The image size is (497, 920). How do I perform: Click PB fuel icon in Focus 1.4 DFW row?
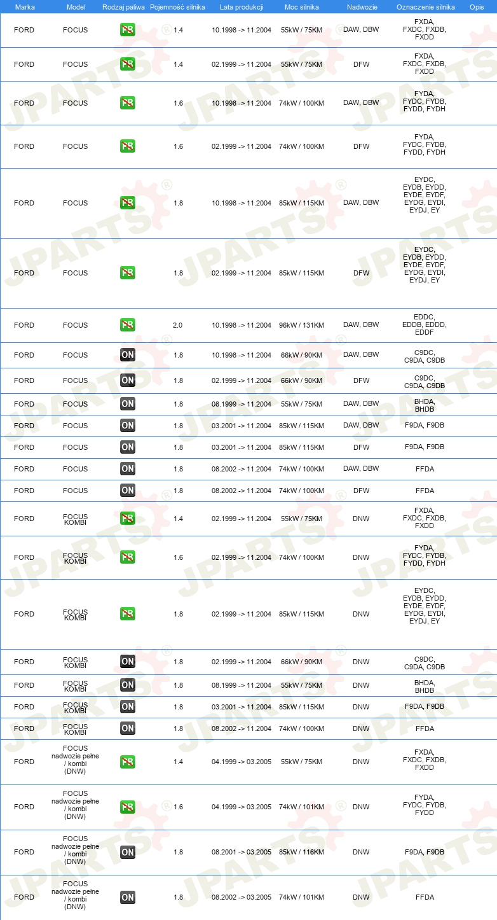[x=128, y=64]
